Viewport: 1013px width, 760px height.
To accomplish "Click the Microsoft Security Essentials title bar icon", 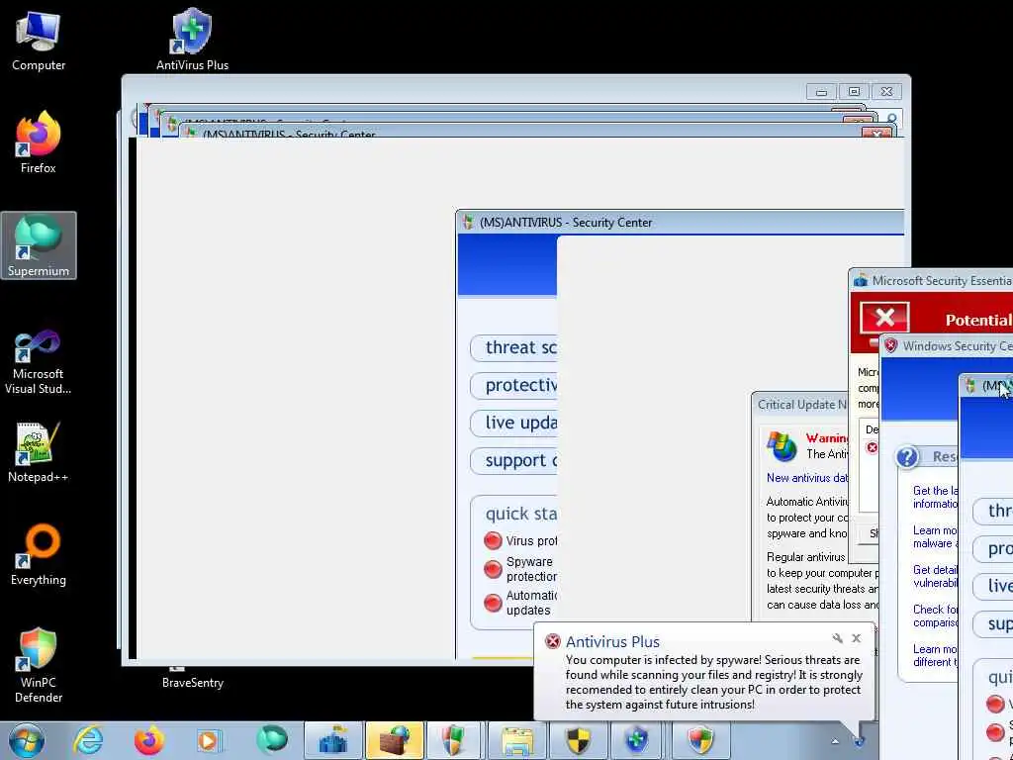I will 861,280.
